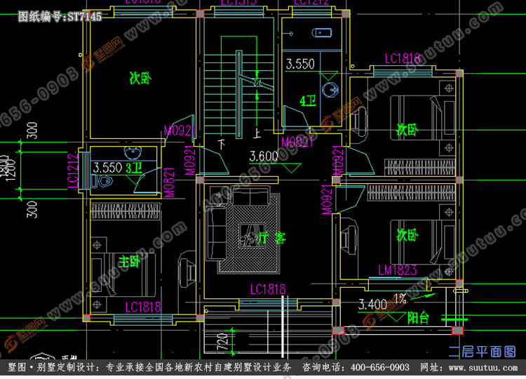Select the washbasin symbol in 4卫
Viewport: 526px width, 379px height.
(330, 89)
